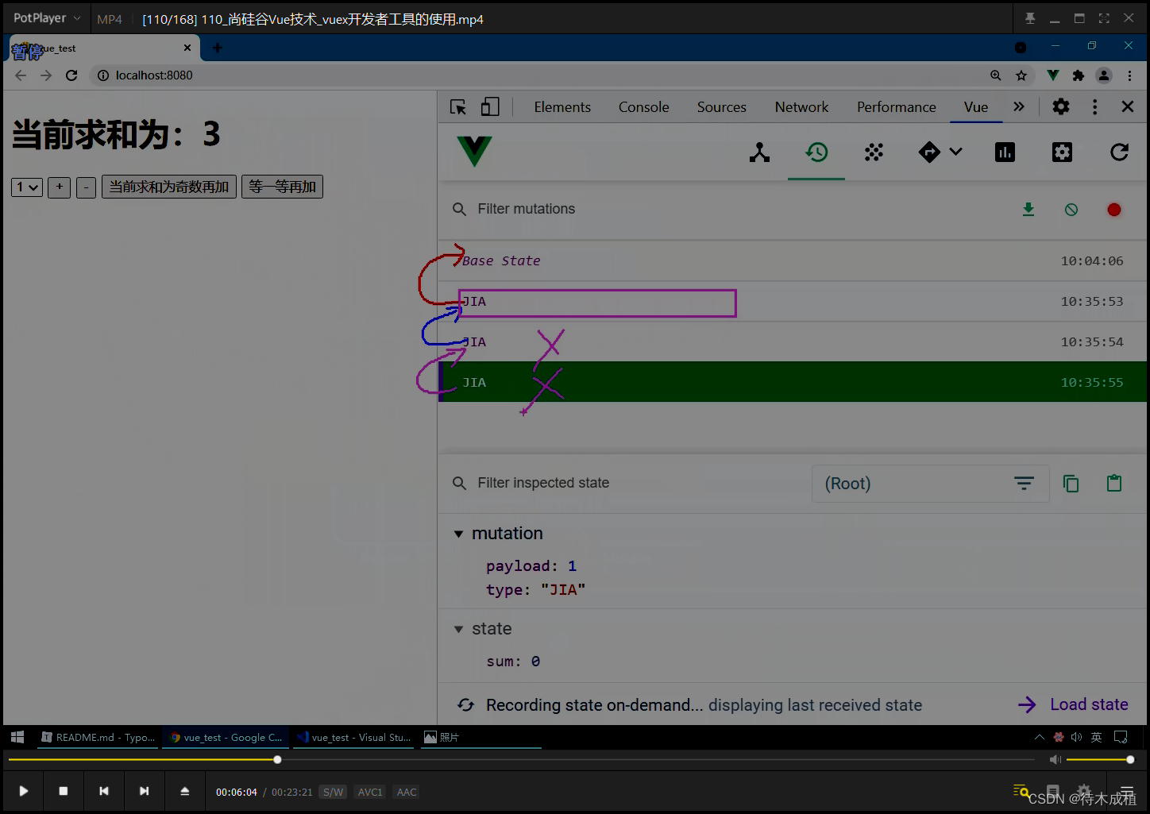Screen dimensions: 1150x814
Task: Select the time-travel history icon in Vue devtools
Action: click(816, 152)
